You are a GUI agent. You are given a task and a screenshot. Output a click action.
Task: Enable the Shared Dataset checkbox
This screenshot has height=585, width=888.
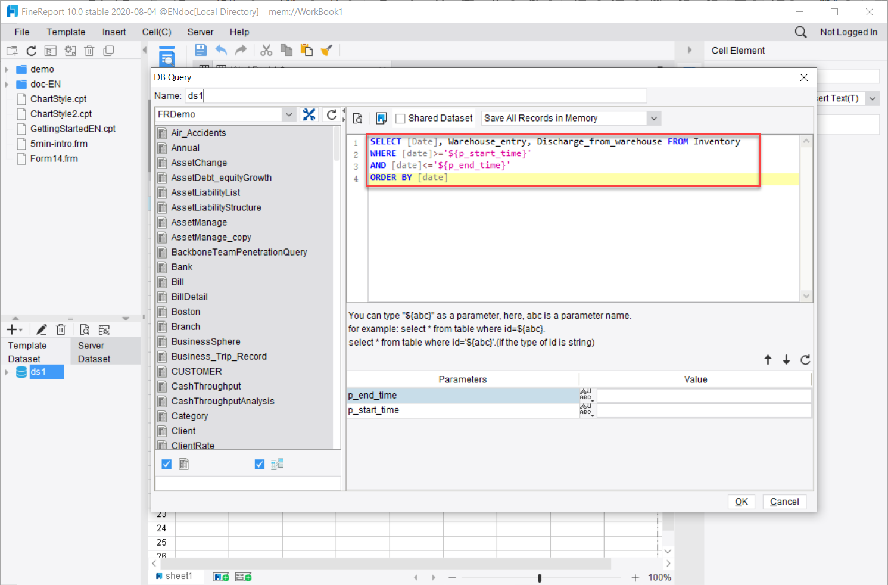pos(400,118)
